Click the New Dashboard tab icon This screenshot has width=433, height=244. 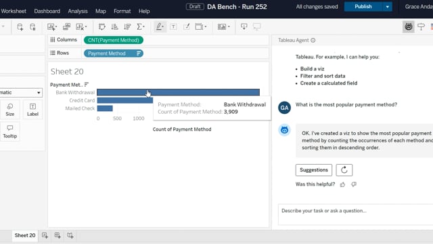click(58, 235)
